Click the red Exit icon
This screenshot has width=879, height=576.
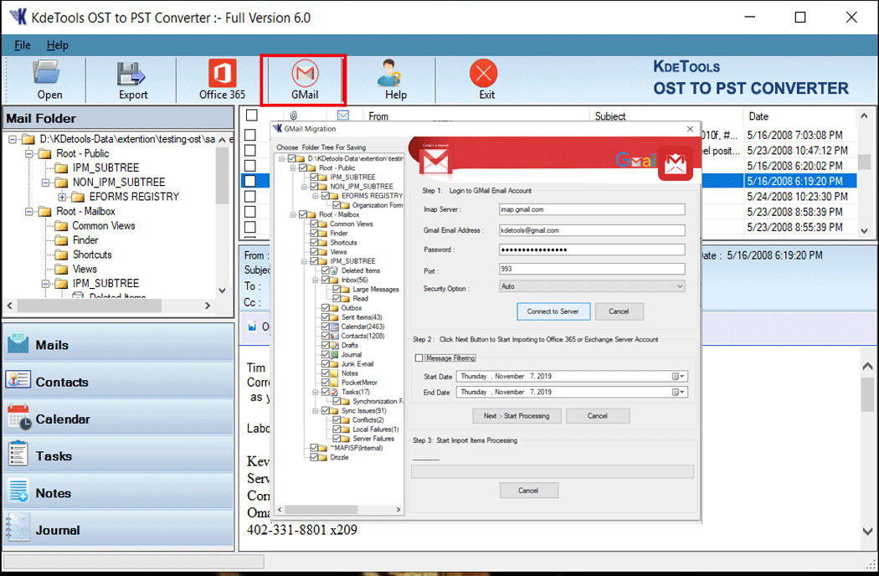[486, 80]
